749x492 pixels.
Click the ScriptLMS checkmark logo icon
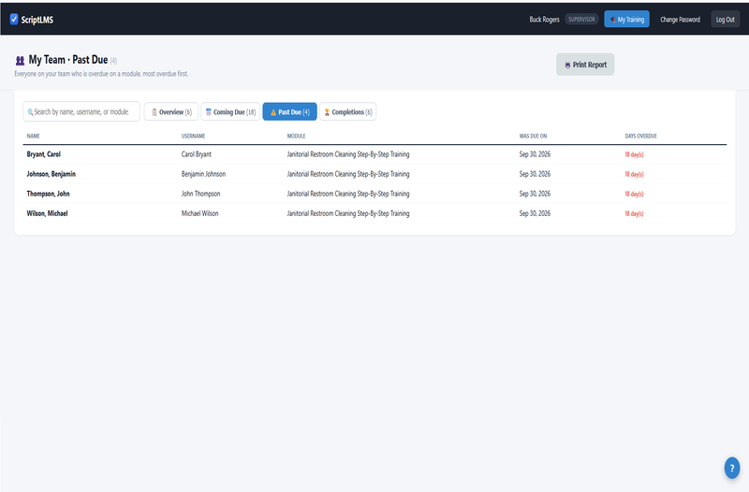point(14,19)
